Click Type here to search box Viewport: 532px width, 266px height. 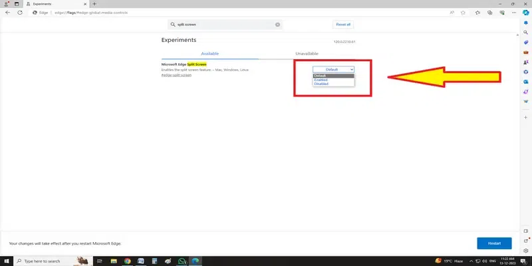(x=53, y=261)
